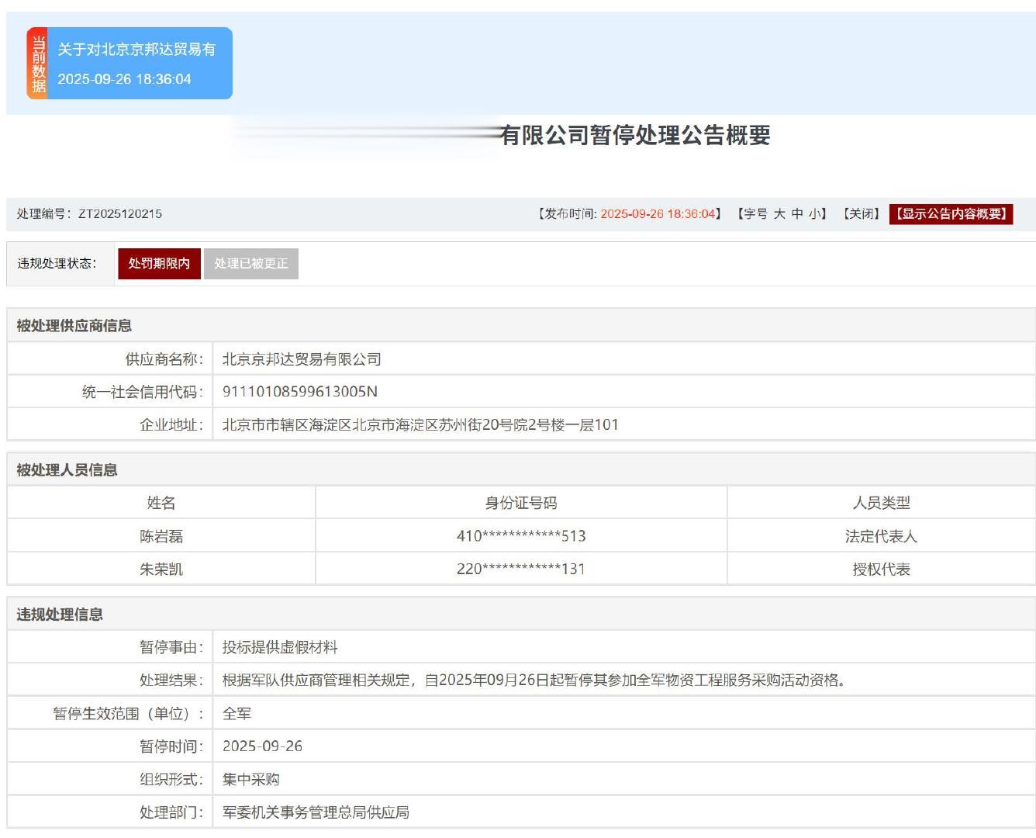Click 显示公告内容概要 red button
Viewport: 1036px width, 838px height.
click(x=951, y=214)
